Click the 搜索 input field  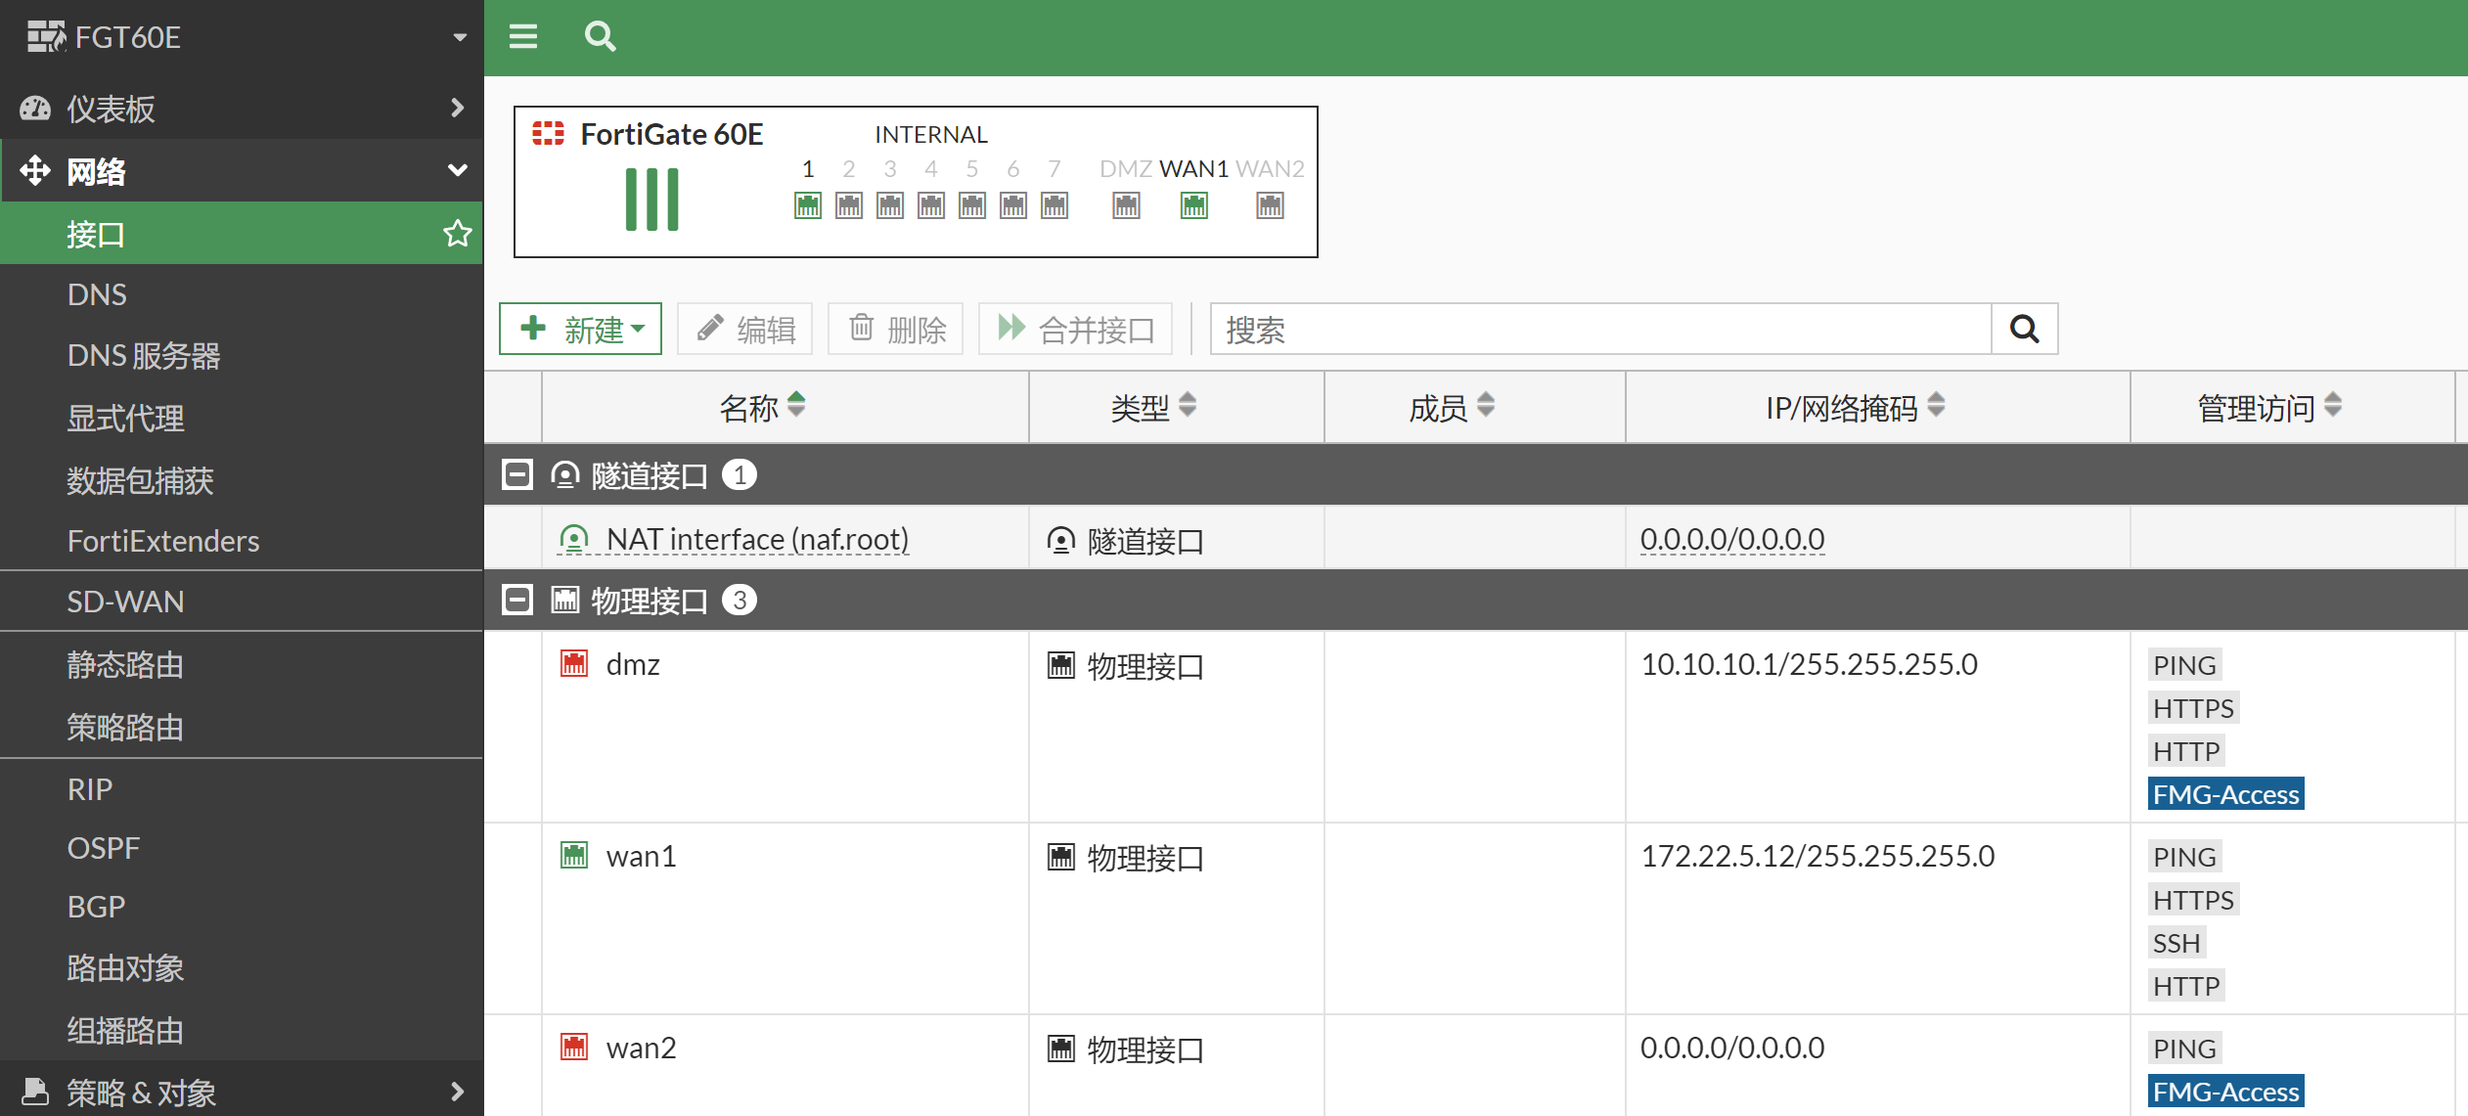pos(1600,330)
